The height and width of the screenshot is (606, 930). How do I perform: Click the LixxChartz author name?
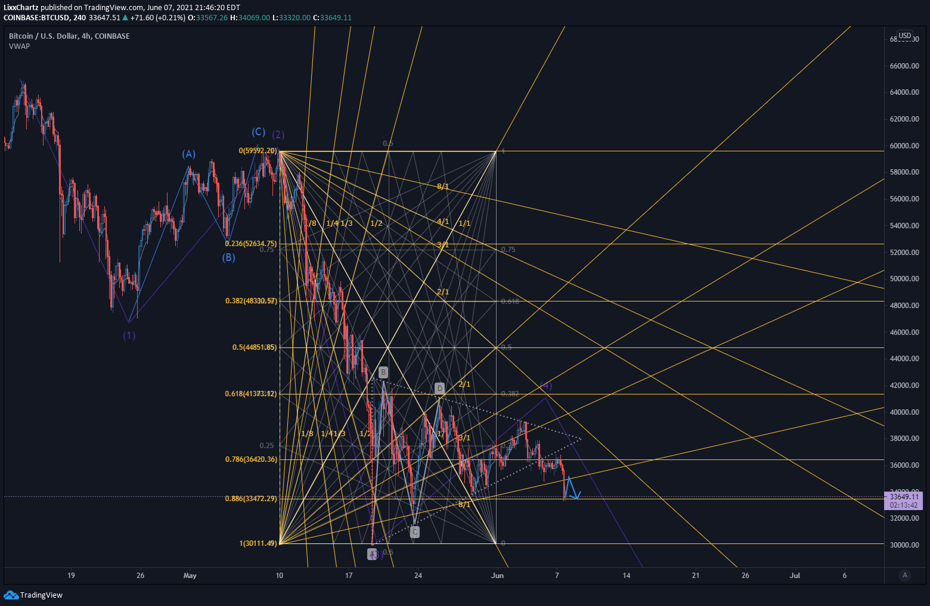coord(21,7)
